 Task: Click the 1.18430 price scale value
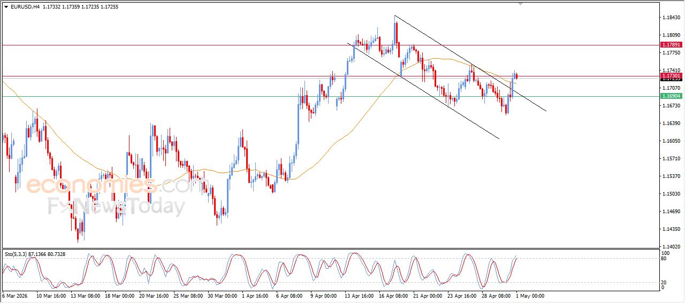coord(671,18)
